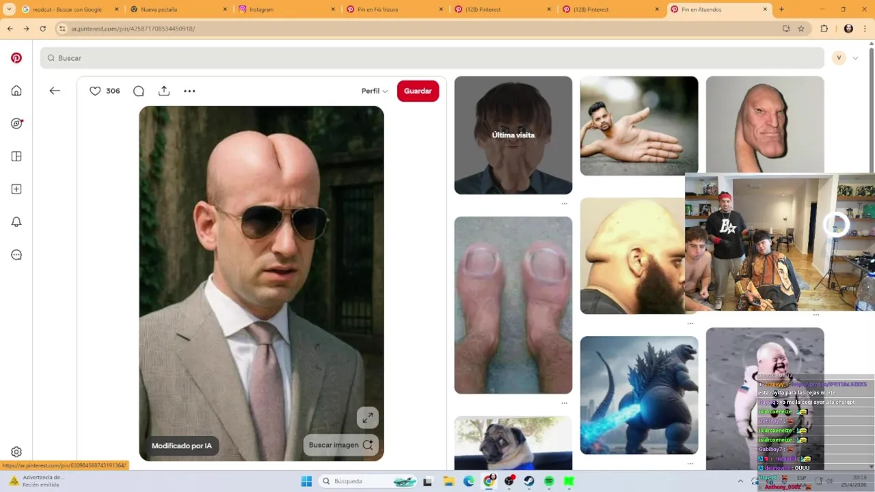Bookmark this page with star icon
This screenshot has height=492, width=875.
tap(801, 29)
